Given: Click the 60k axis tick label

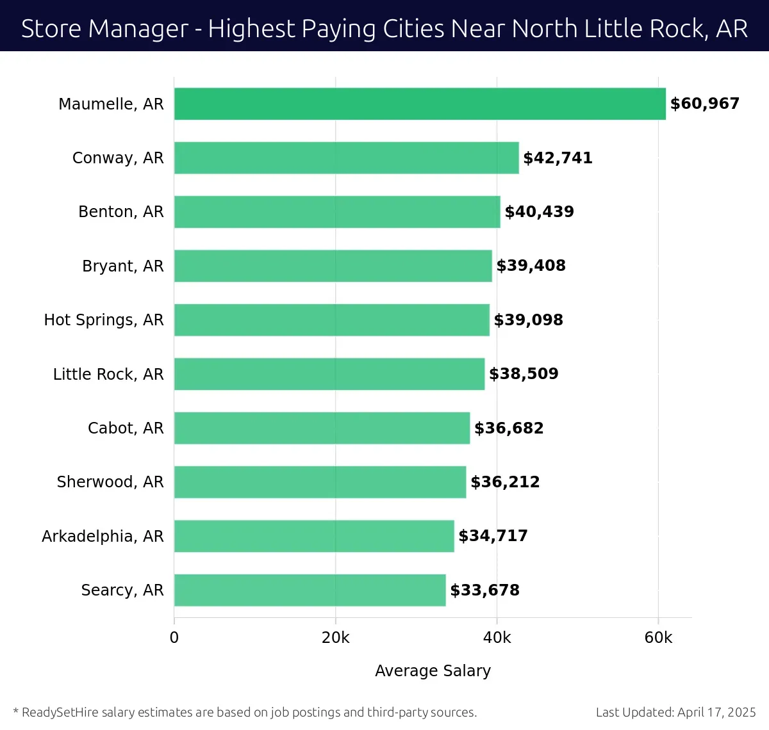Looking at the screenshot, I should tap(659, 638).
